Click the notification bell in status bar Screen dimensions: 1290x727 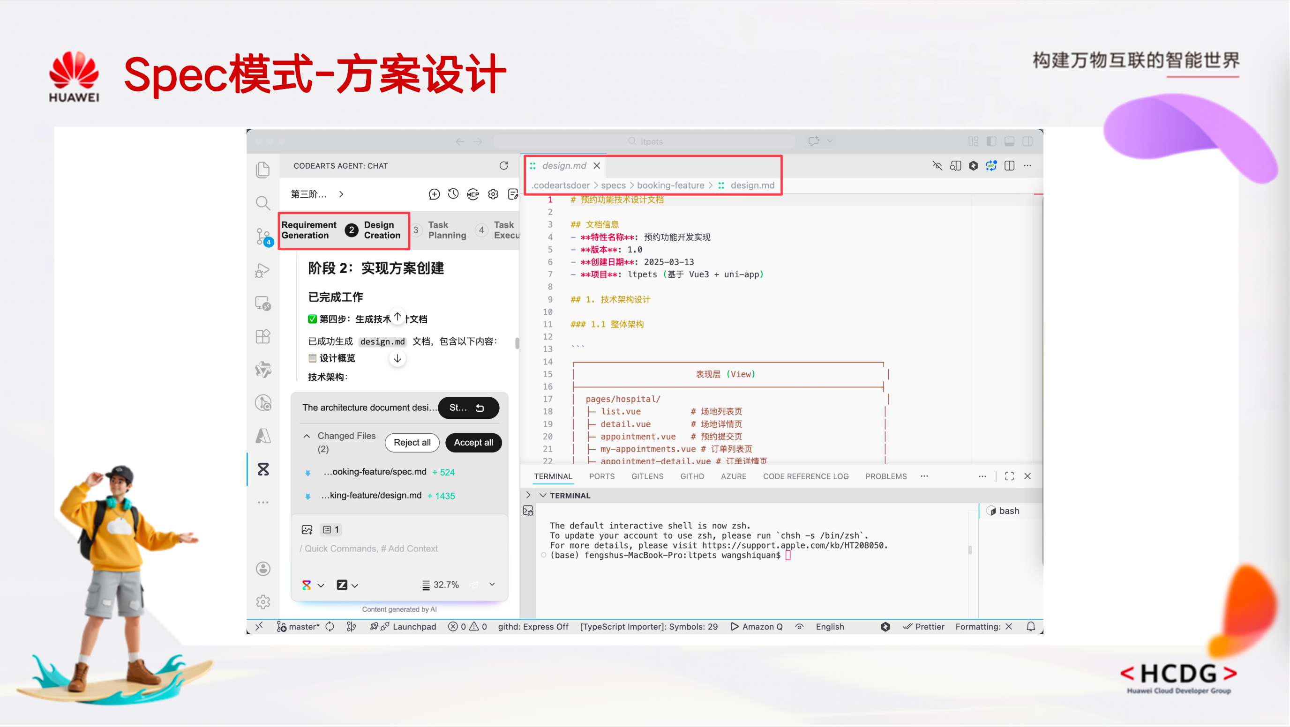(x=1031, y=626)
